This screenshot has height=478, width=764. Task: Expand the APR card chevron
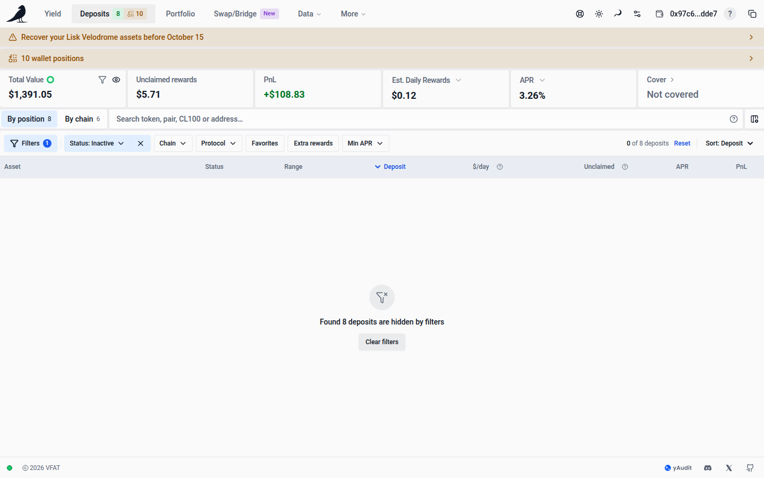click(x=542, y=80)
